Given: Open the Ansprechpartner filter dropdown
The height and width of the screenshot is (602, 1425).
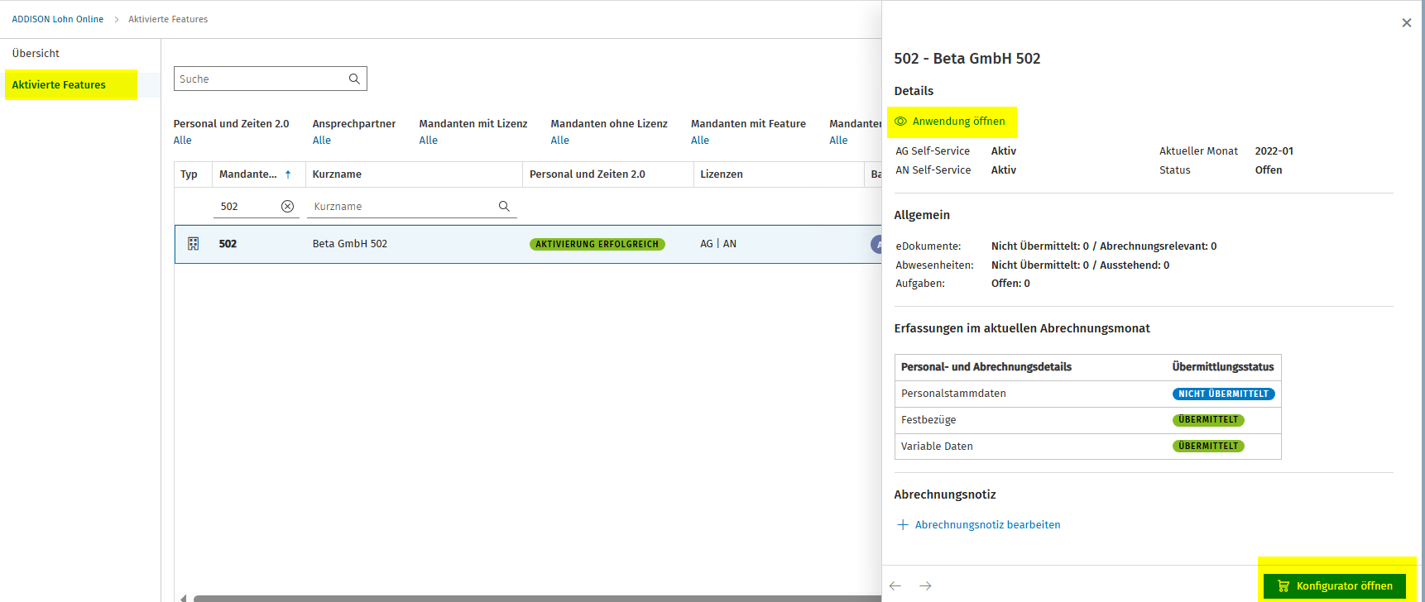Looking at the screenshot, I should tap(322, 141).
